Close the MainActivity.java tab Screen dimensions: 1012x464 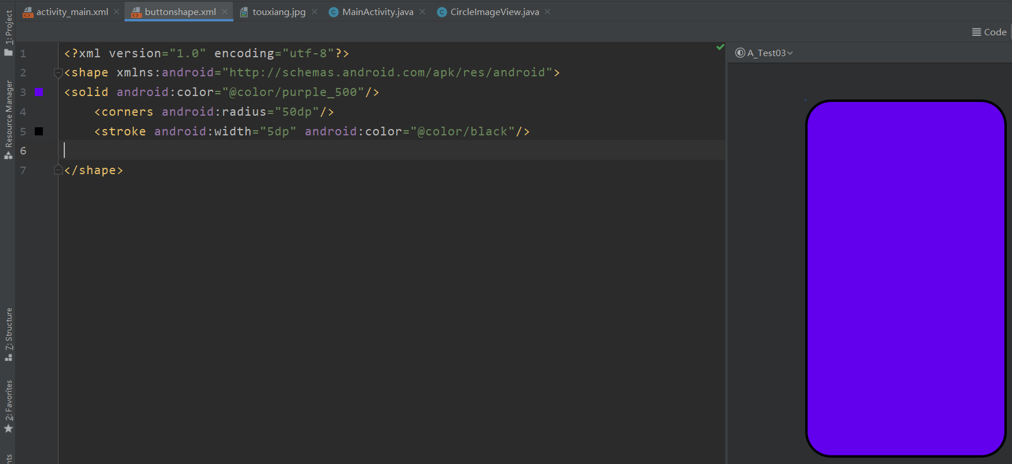click(422, 12)
